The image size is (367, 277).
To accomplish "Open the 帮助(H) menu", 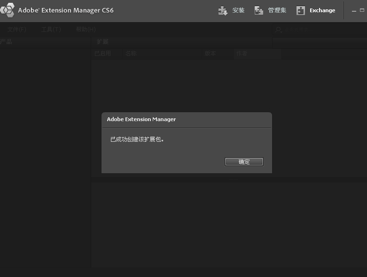I will click(86, 30).
